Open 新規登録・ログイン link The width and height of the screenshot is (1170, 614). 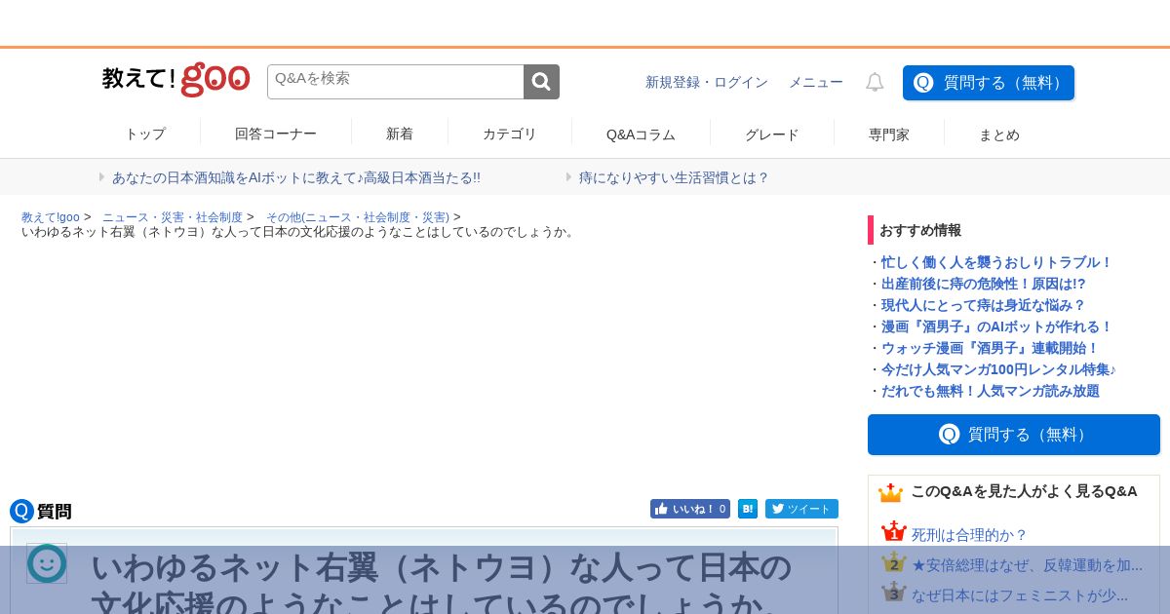(707, 83)
